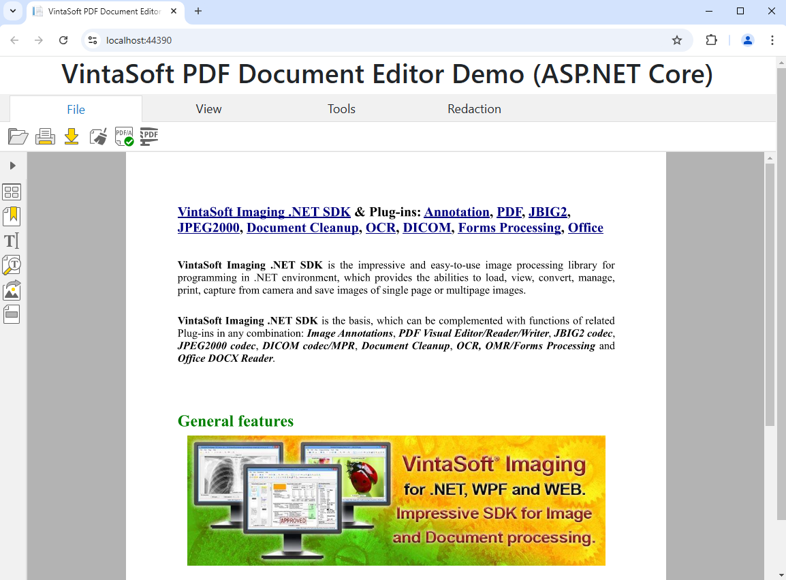Switch to the Redaction tab
This screenshot has width=786, height=580.
click(474, 109)
